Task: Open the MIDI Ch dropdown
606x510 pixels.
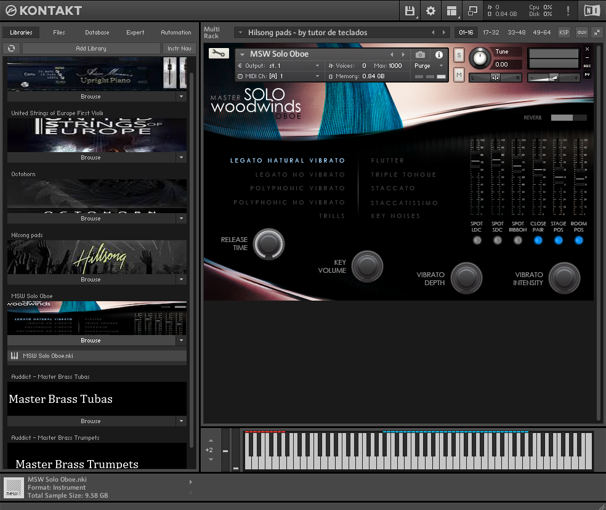Action: pos(278,76)
